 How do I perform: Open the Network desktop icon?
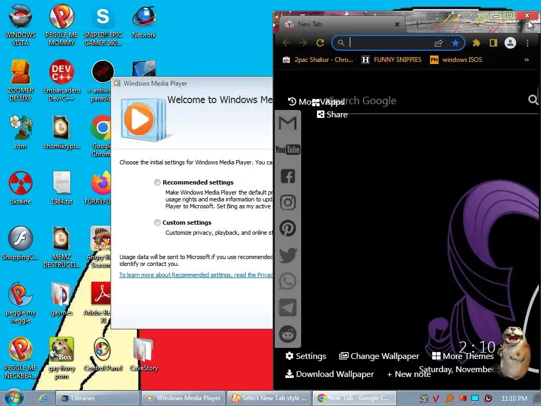click(144, 21)
